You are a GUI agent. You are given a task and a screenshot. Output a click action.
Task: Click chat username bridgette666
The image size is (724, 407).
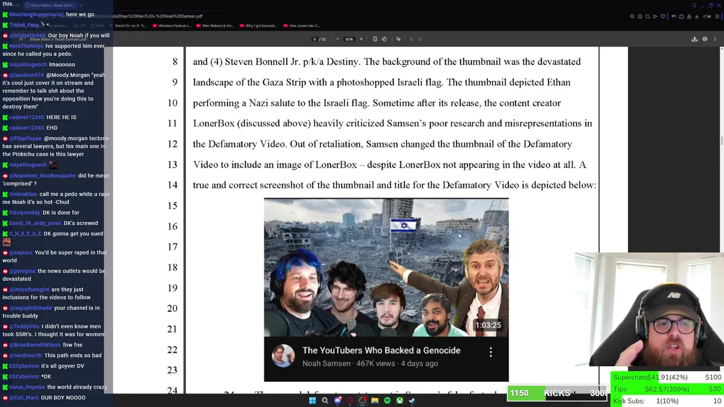pos(27,36)
